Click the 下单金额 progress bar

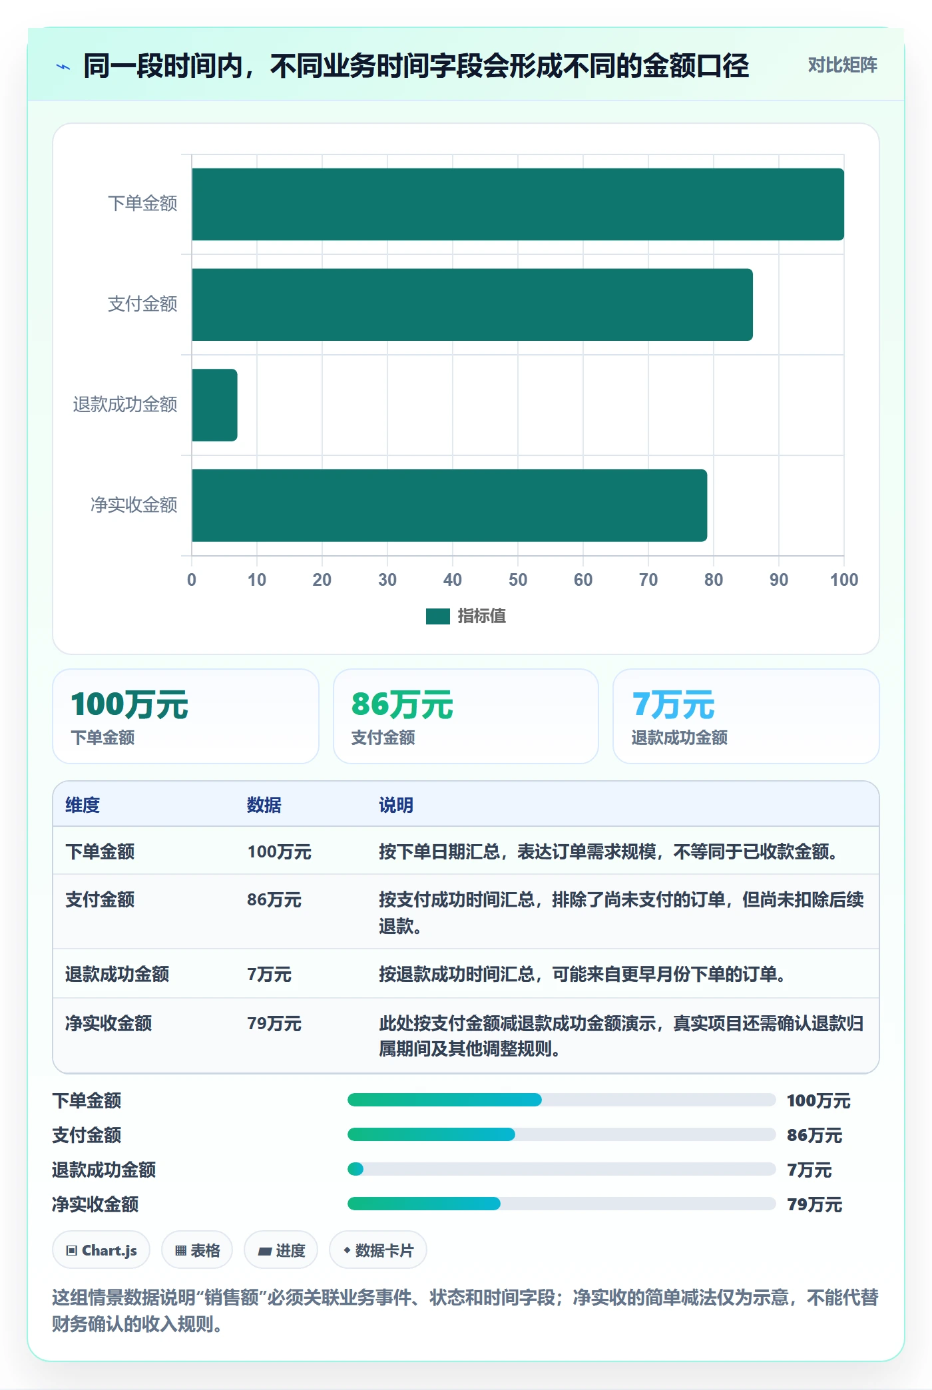[561, 1100]
